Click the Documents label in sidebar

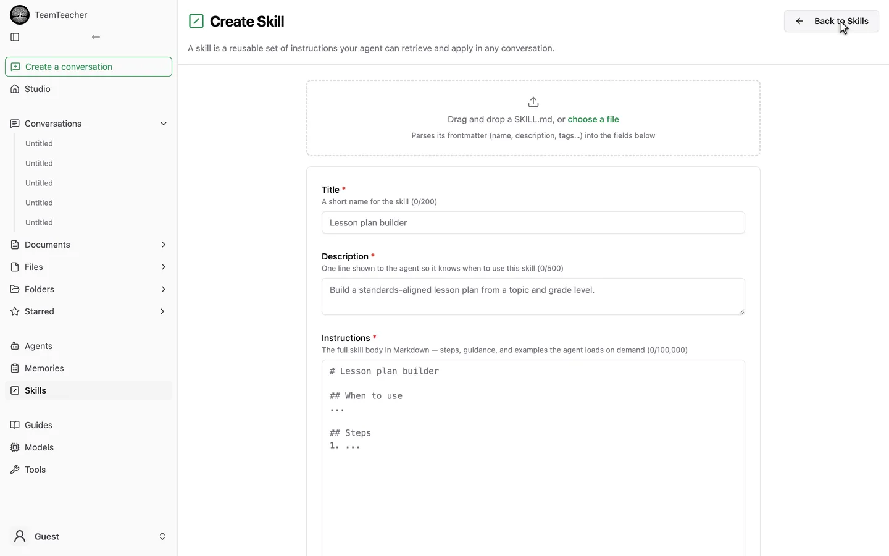point(48,245)
